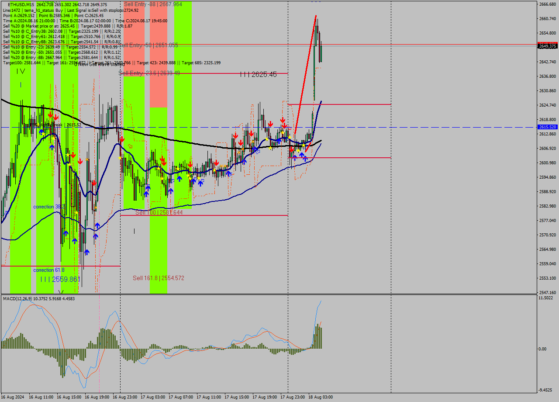This screenshot has width=559, height=402.
Task: Click the '17 Aug 11:00' time axis label
Action: [209, 397]
